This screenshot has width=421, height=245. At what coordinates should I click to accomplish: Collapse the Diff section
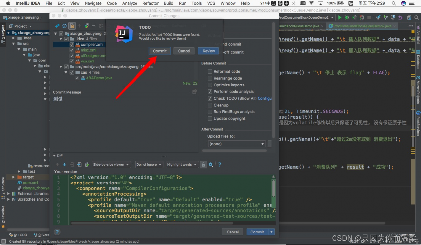pos(55,156)
